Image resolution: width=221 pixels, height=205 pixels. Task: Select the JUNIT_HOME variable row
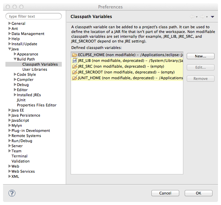(127, 78)
